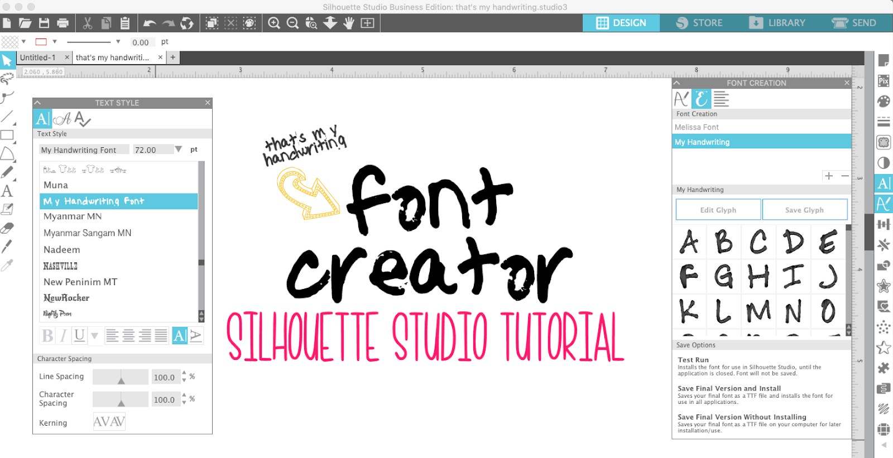Cut selection with the scissors icon
Image resolution: width=893 pixels, height=458 pixels.
[87, 23]
